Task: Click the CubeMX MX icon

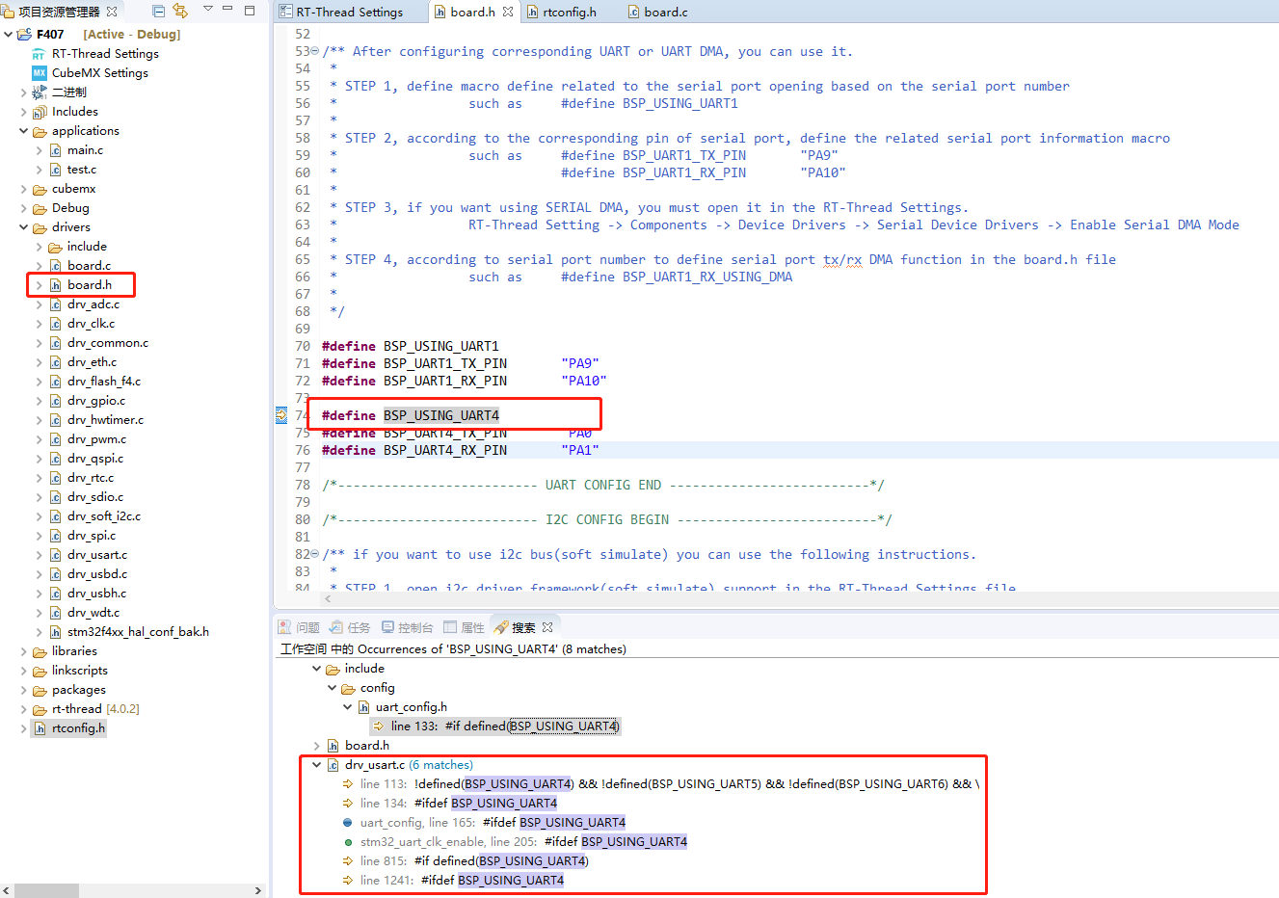Action: pyautogui.click(x=40, y=73)
